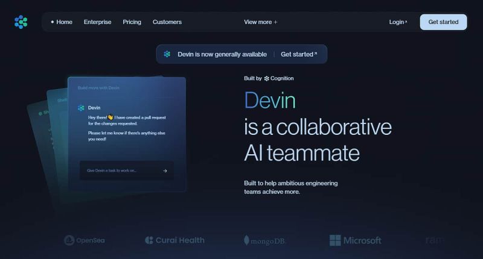
Task: Open the Pricing page
Action: tap(132, 22)
